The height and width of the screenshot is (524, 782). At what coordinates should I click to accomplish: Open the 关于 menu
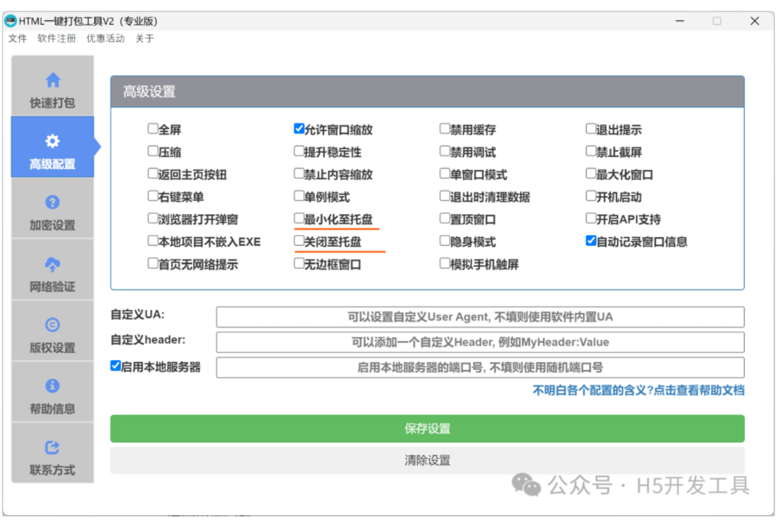click(144, 39)
